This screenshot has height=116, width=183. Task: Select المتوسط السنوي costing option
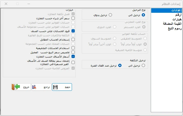click(114, 38)
